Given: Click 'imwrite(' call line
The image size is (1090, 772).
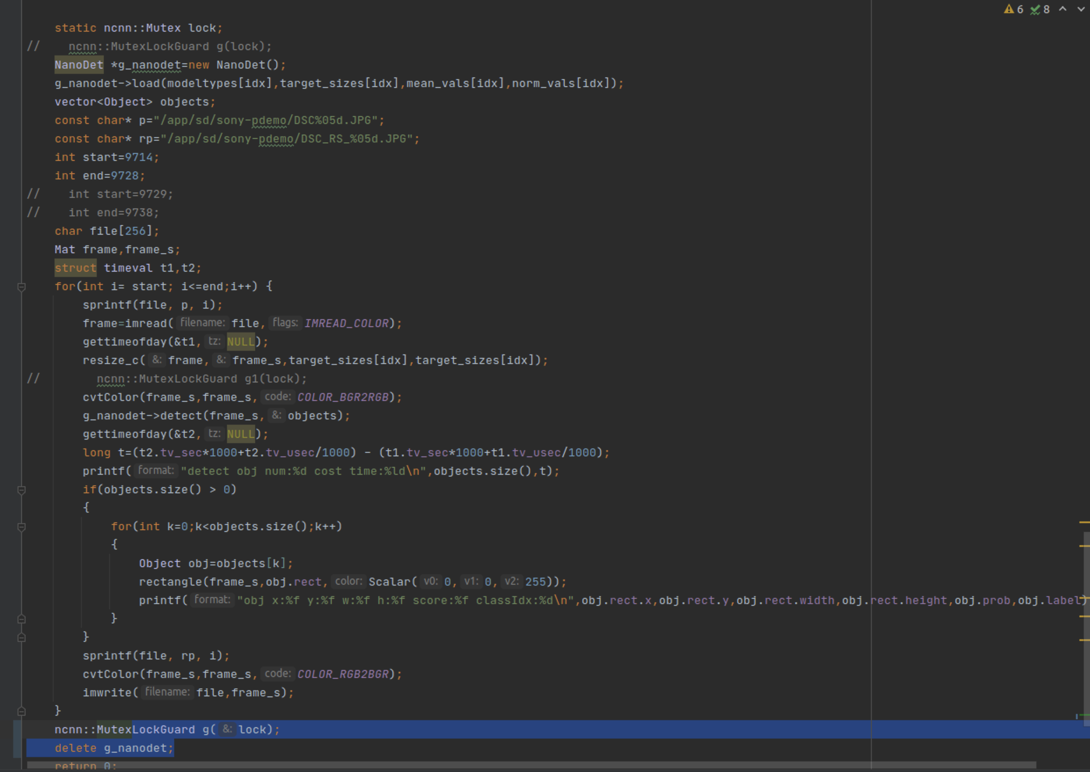Looking at the screenshot, I should point(188,692).
